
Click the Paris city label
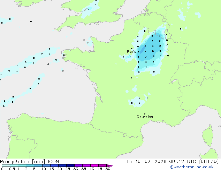132,52
